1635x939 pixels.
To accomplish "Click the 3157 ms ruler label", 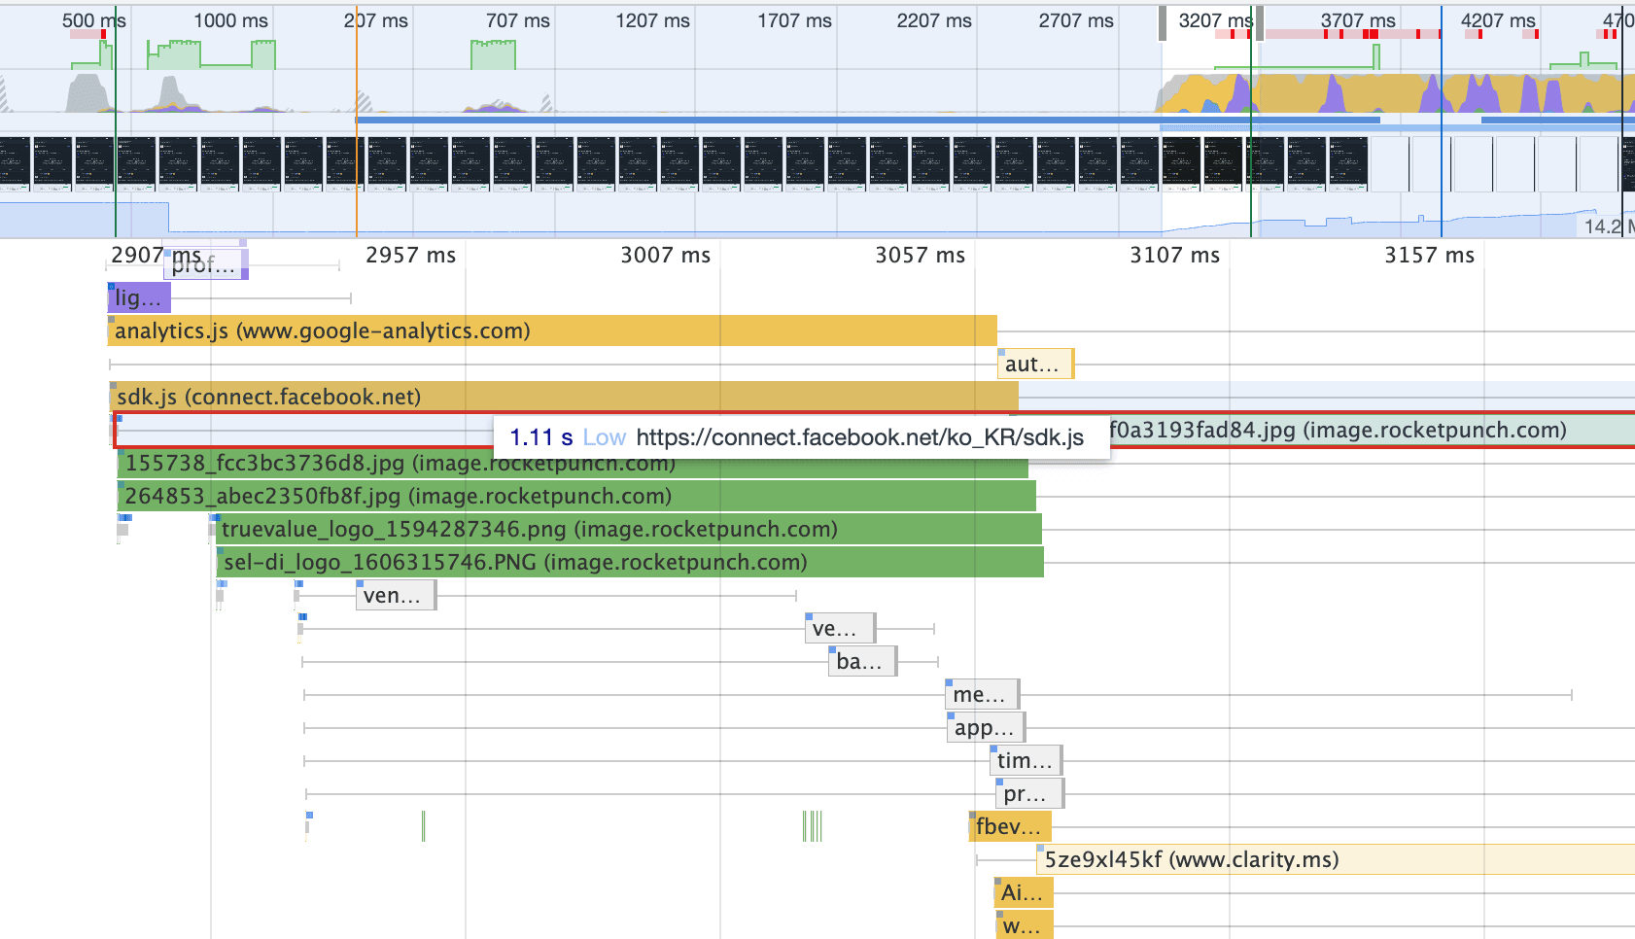I will click(1430, 255).
